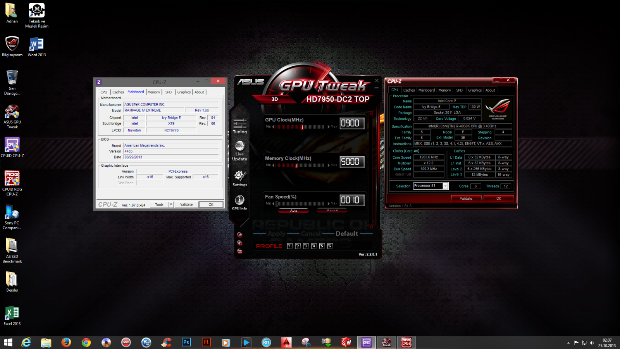Image resolution: width=620 pixels, height=349 pixels.
Task: Launch Google Chrome from taskbar
Action: [x=86, y=342]
